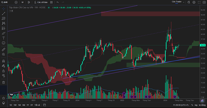Open indicator templates grid icon

pyautogui.click(x=51, y=2)
